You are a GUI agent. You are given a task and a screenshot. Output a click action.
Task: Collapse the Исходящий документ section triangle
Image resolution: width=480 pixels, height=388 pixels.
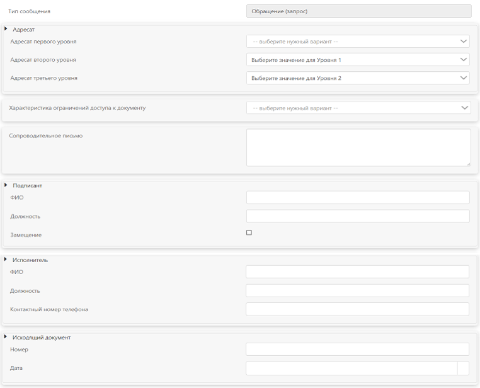click(x=6, y=337)
